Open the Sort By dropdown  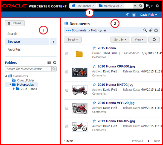[x=120, y=39]
